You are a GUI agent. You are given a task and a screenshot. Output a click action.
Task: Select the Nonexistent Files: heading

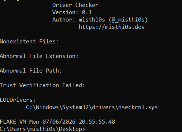(29, 42)
